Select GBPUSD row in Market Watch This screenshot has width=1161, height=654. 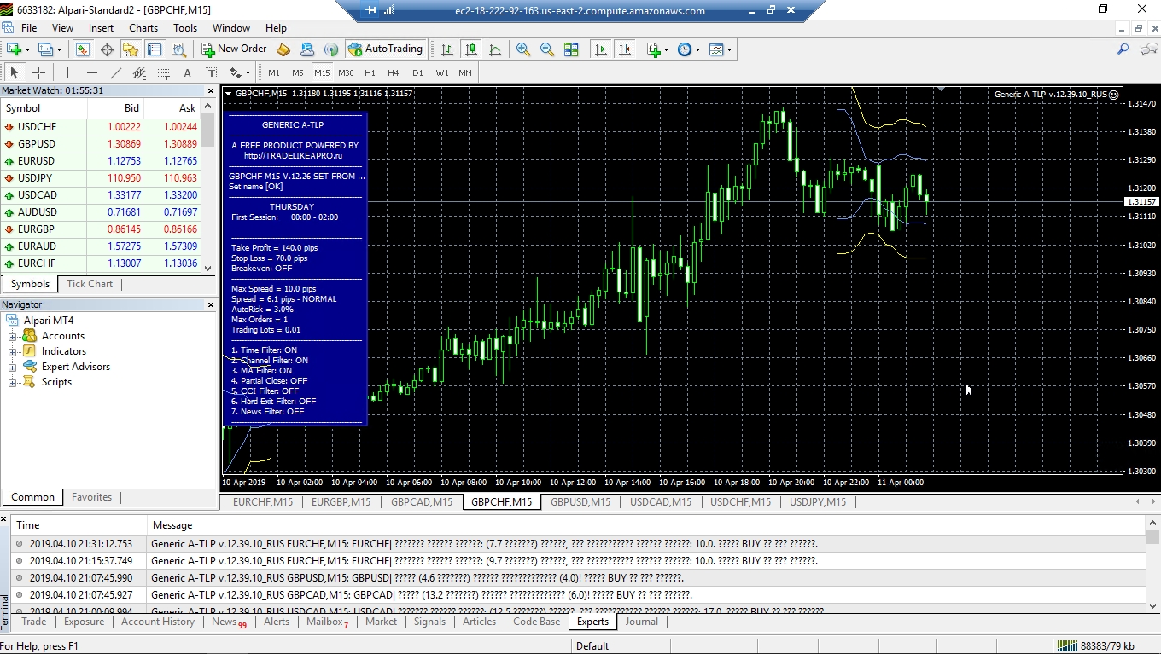pos(101,144)
